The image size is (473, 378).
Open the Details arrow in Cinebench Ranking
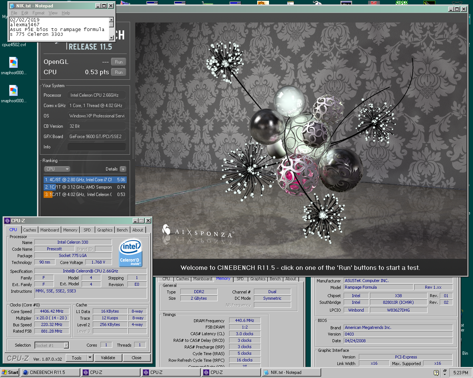[123, 169]
